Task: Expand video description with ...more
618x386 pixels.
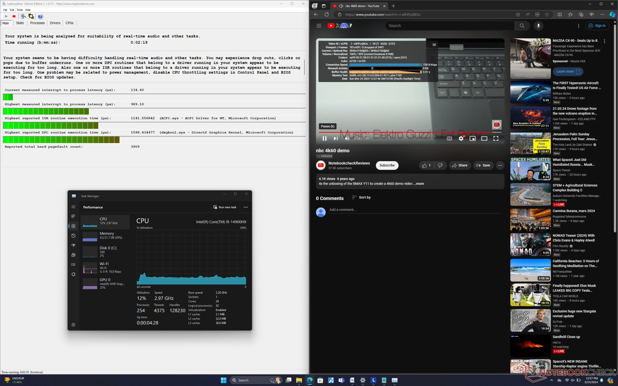Action: 420,184
